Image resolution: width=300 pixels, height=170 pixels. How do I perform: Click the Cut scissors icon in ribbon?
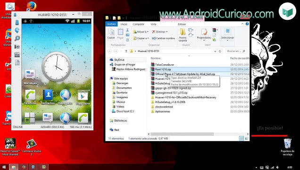click(127, 30)
